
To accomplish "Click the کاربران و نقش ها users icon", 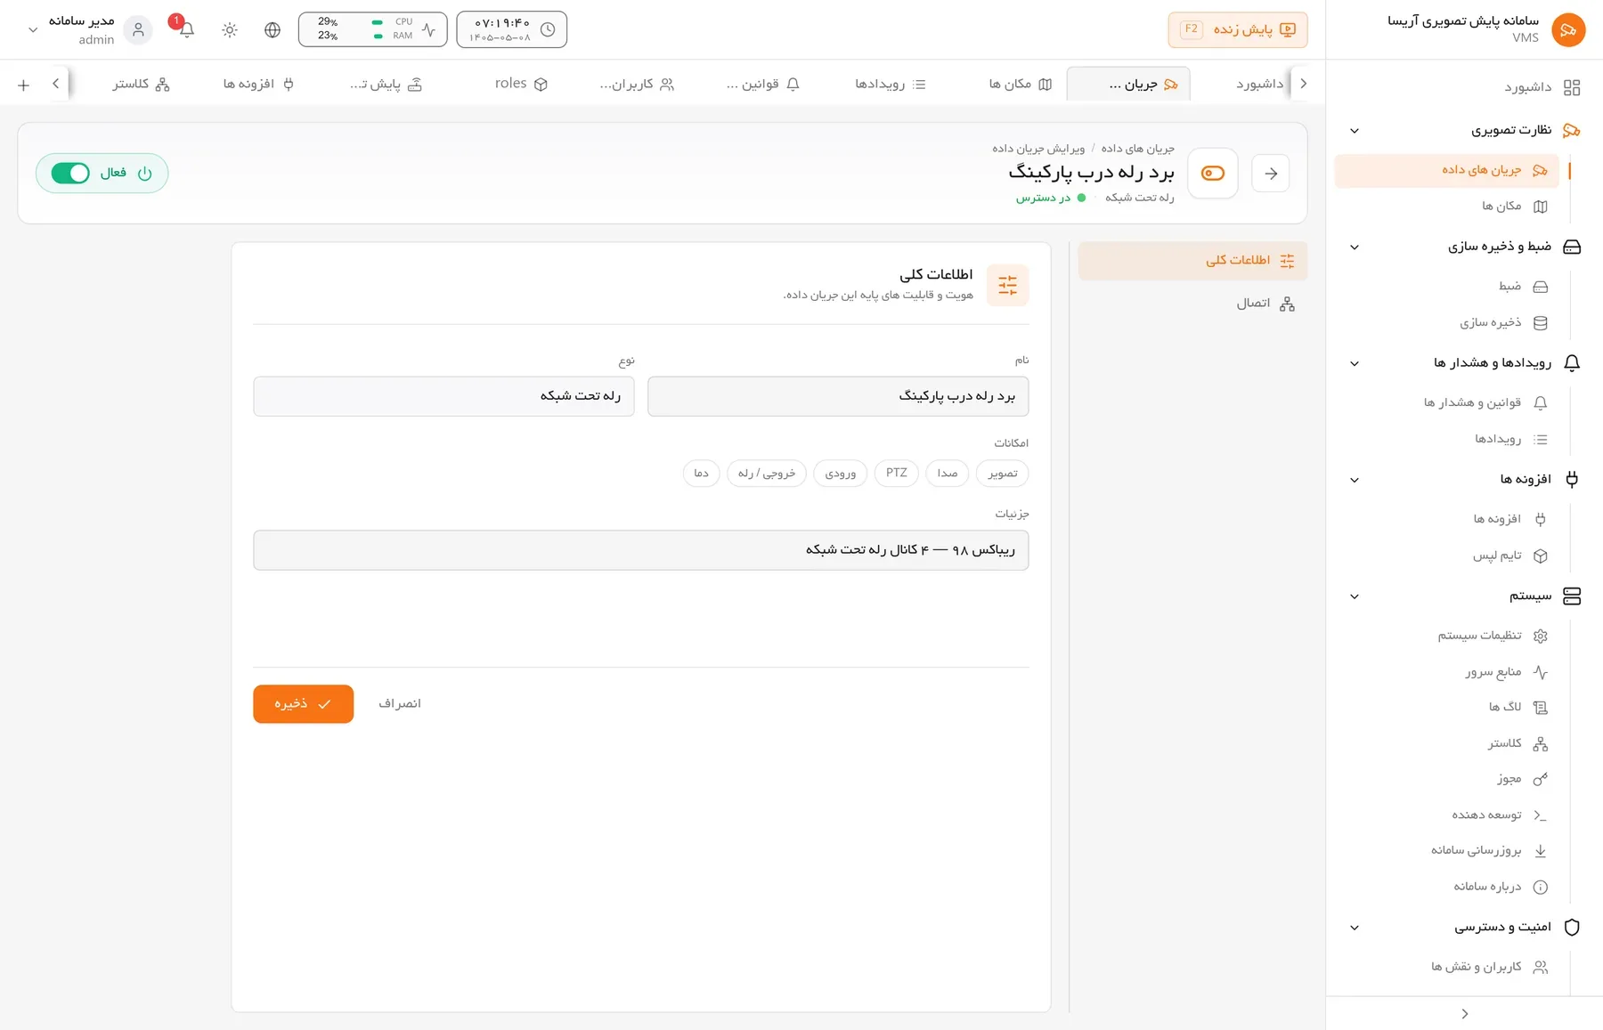I will [x=1541, y=968].
